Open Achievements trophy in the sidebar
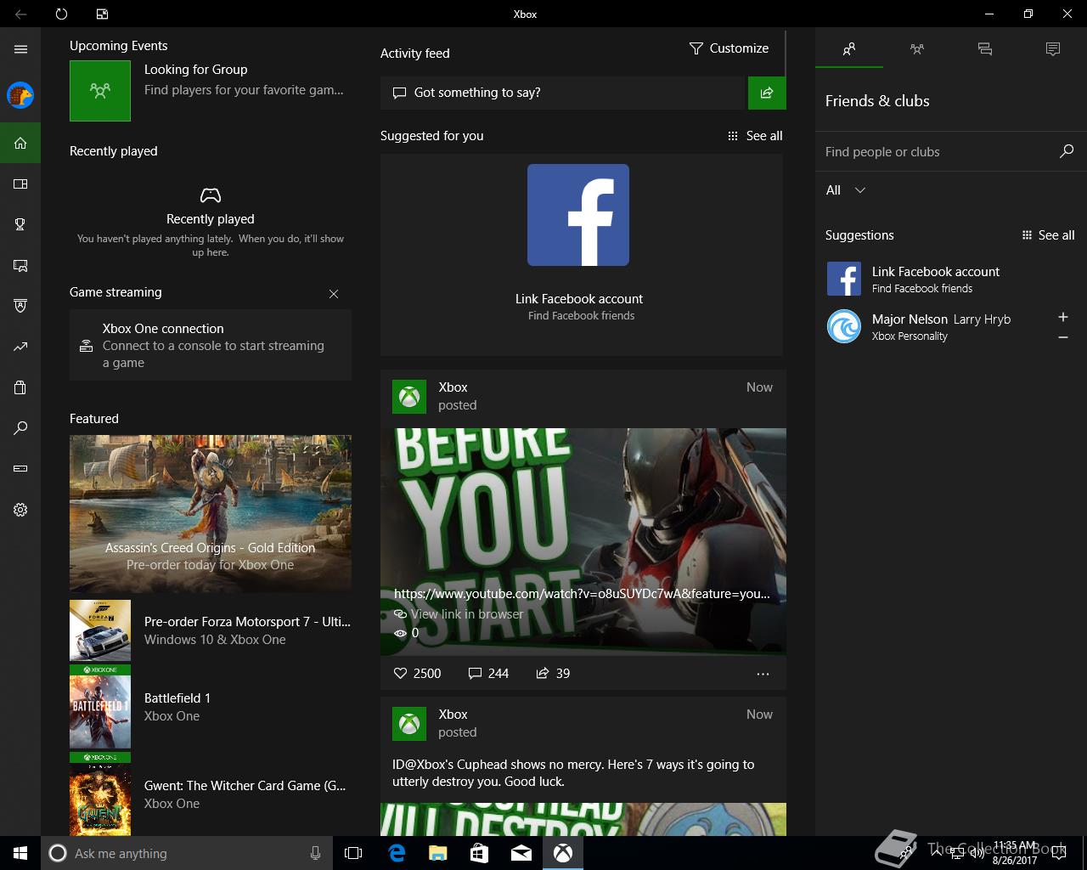This screenshot has width=1087, height=870. 20,224
